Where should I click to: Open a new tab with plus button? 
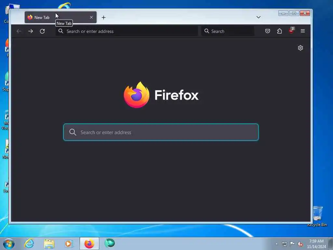104,18
